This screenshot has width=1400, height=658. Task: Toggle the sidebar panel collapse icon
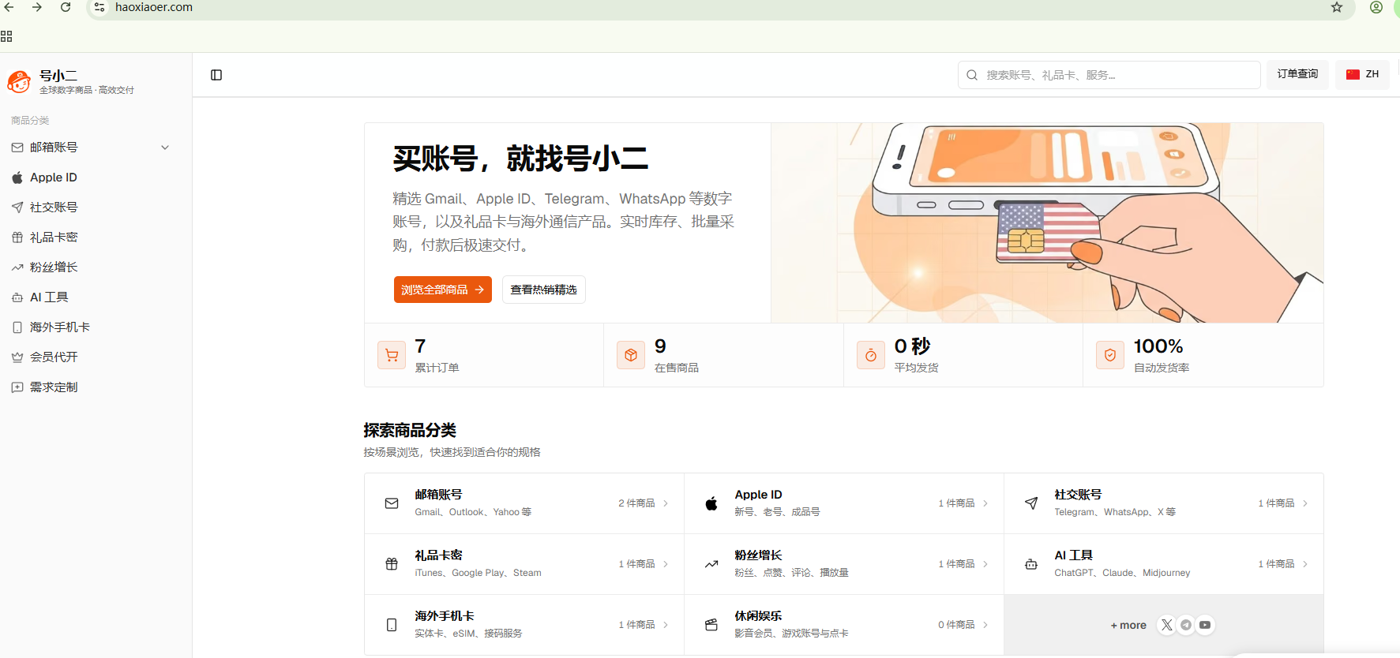pos(216,75)
